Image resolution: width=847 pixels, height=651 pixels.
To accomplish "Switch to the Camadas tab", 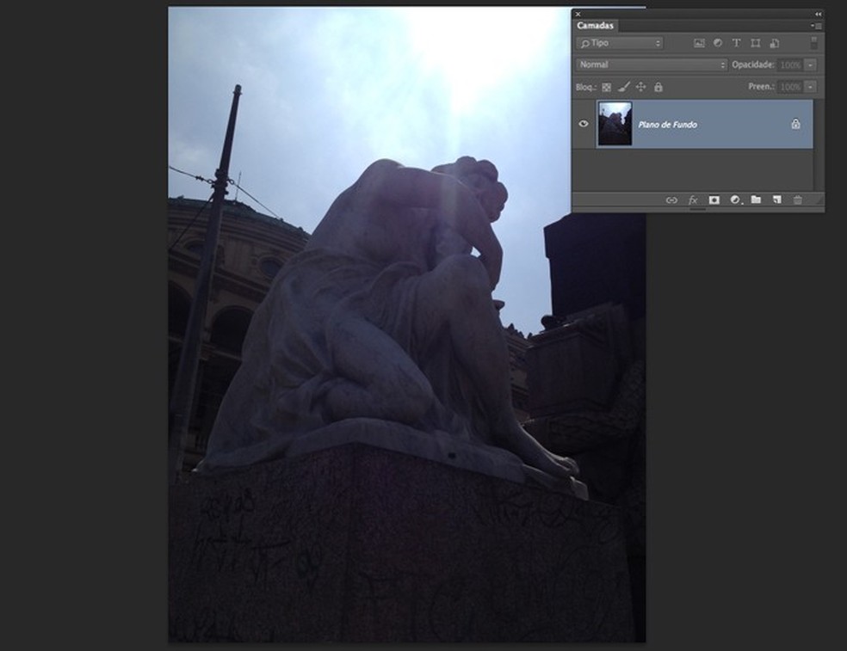I will tap(596, 26).
